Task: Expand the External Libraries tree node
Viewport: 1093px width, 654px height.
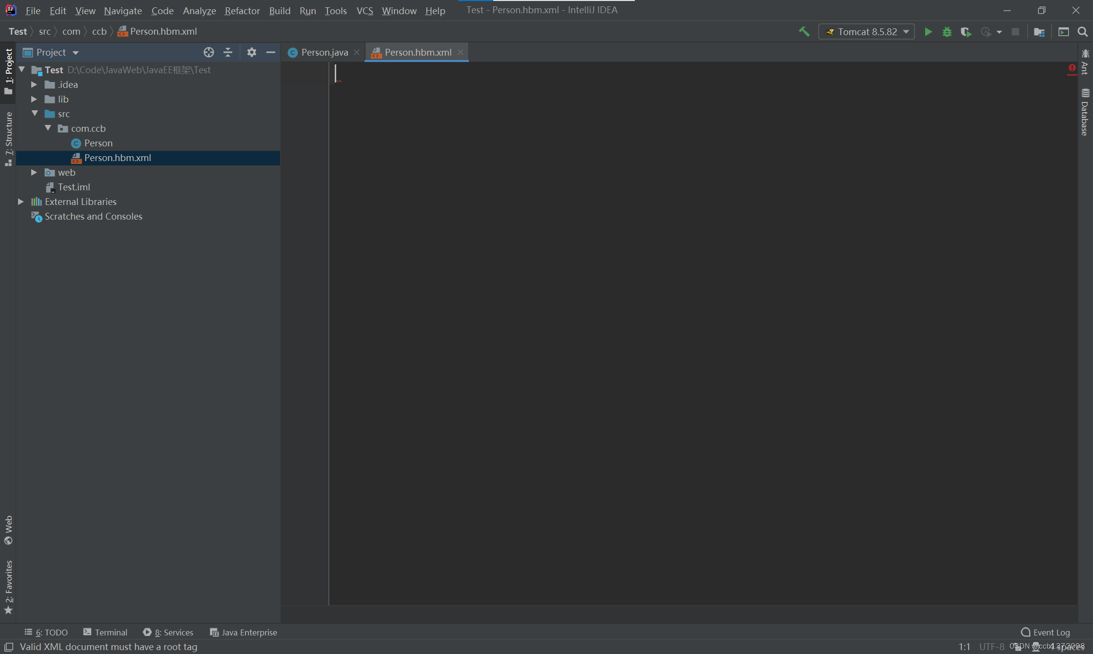Action: pyautogui.click(x=21, y=201)
